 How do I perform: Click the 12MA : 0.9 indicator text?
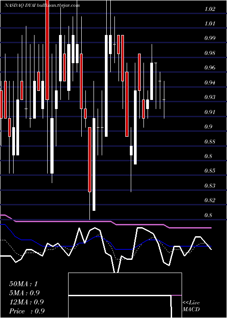click(x=26, y=302)
